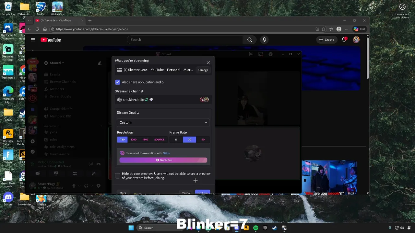Open a new Edge tab
This screenshot has width=415, height=233.
pyautogui.click(x=90, y=20)
